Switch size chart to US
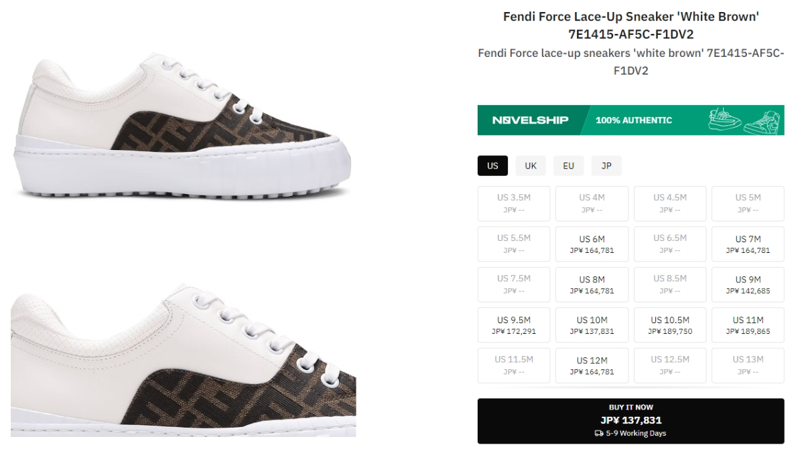Image resolution: width=804 pixels, height=449 pixels. point(492,166)
